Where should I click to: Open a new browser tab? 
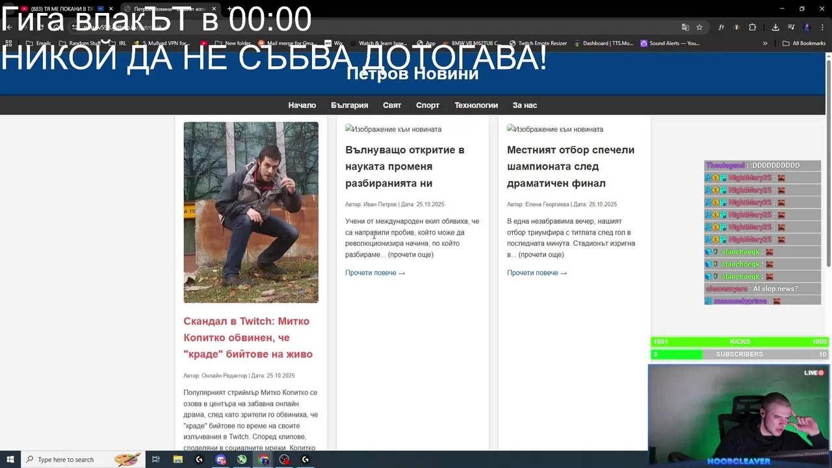(x=229, y=9)
